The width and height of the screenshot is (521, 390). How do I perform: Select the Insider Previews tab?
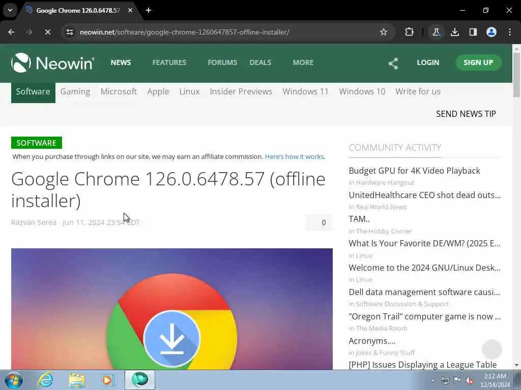pos(241,91)
